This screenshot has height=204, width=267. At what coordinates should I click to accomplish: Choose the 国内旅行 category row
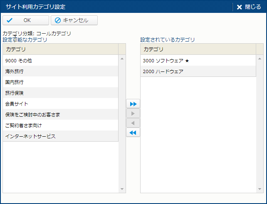pyautogui.click(x=60, y=82)
